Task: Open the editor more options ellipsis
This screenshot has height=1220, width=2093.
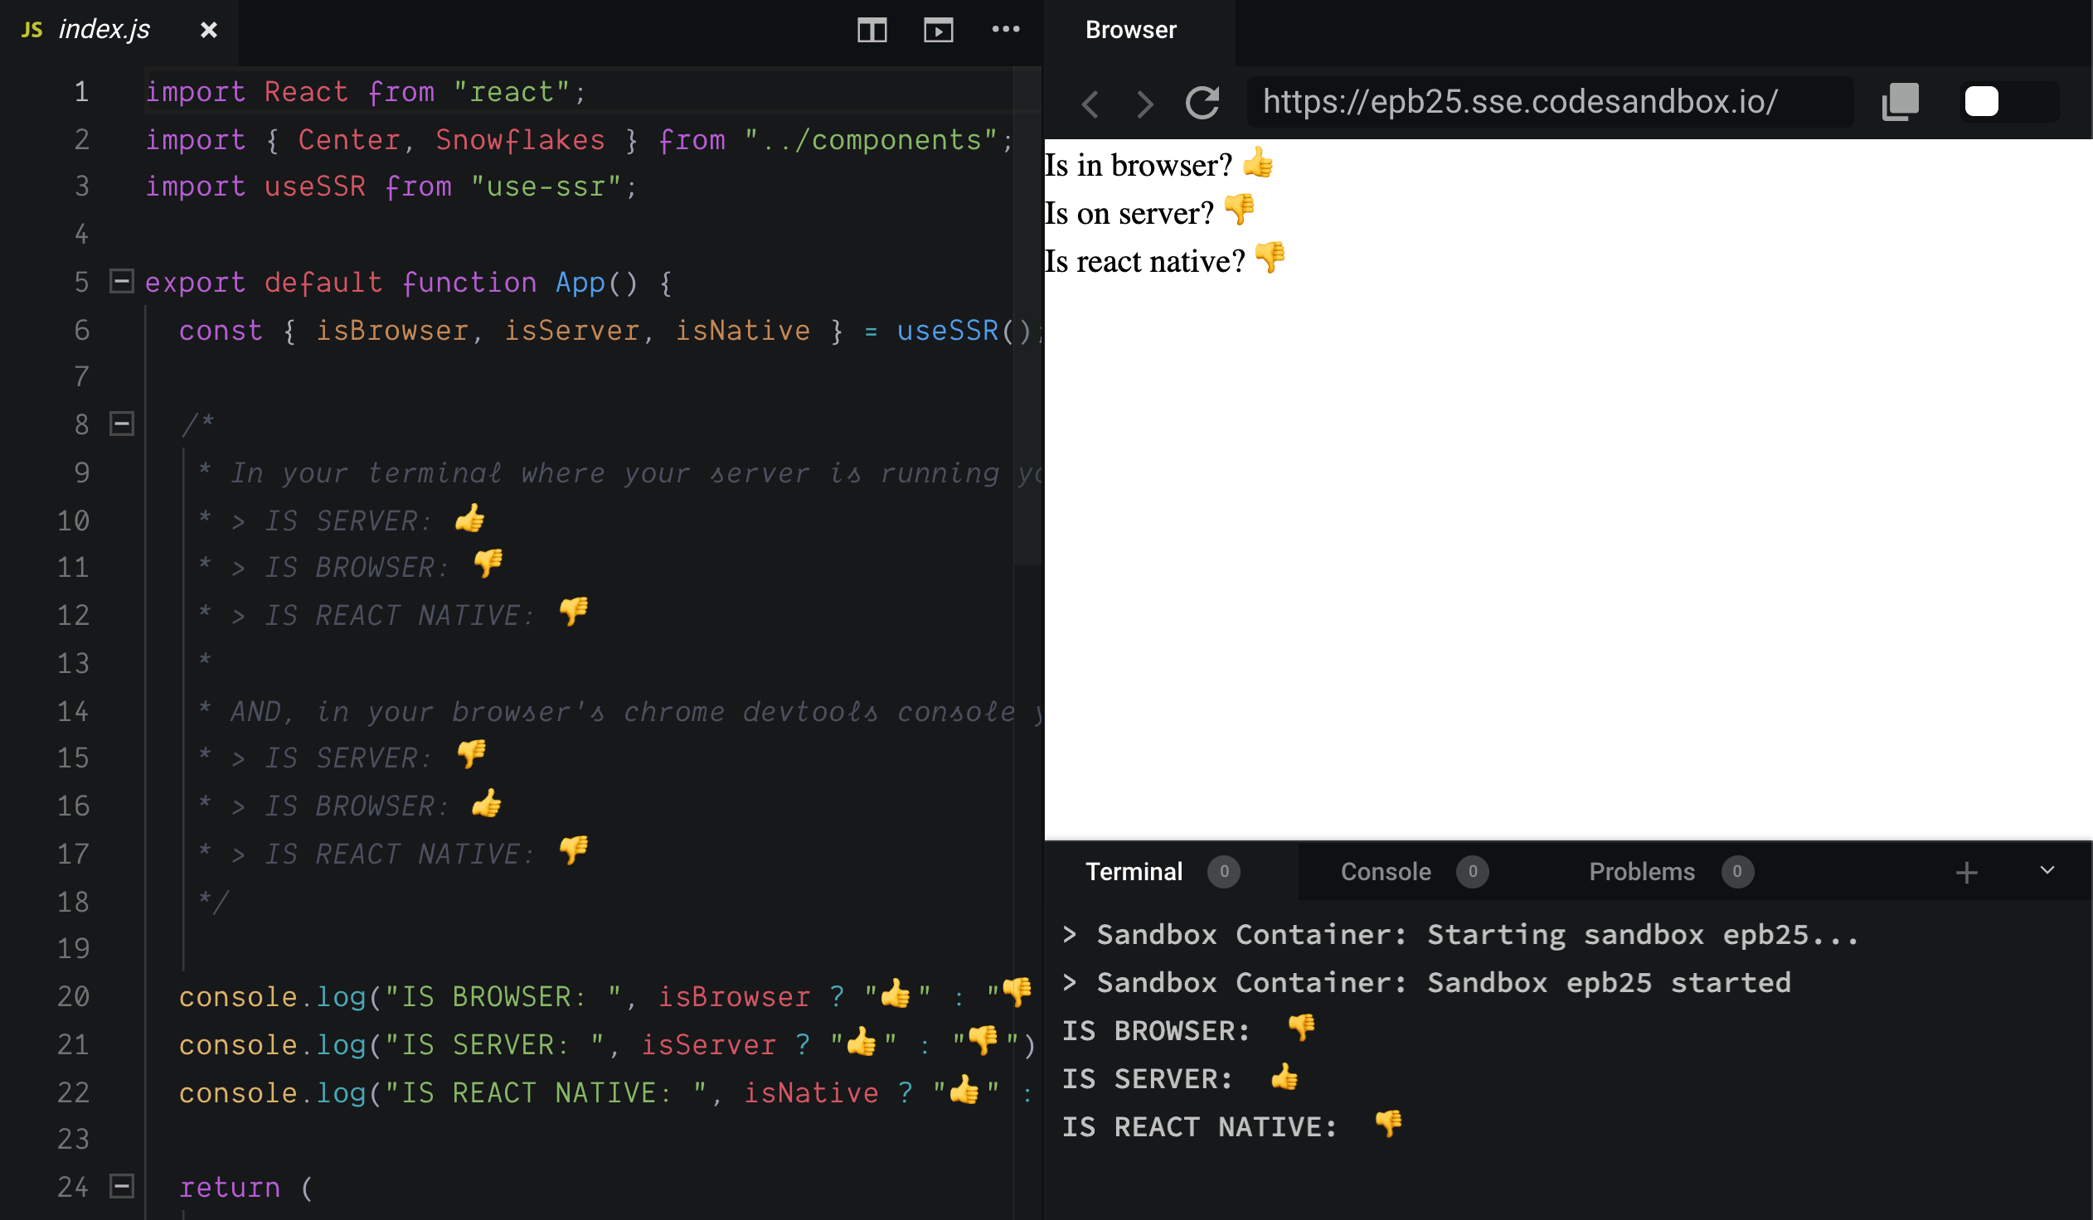Action: click(1005, 30)
